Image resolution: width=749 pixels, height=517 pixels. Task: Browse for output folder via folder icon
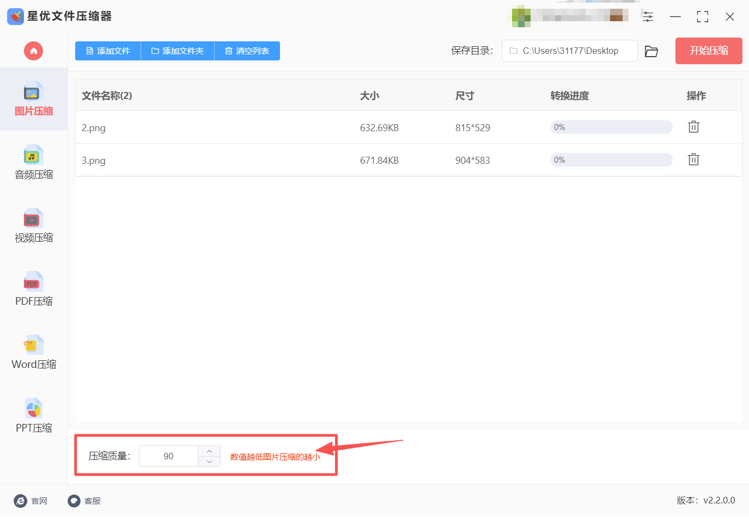[x=651, y=51]
